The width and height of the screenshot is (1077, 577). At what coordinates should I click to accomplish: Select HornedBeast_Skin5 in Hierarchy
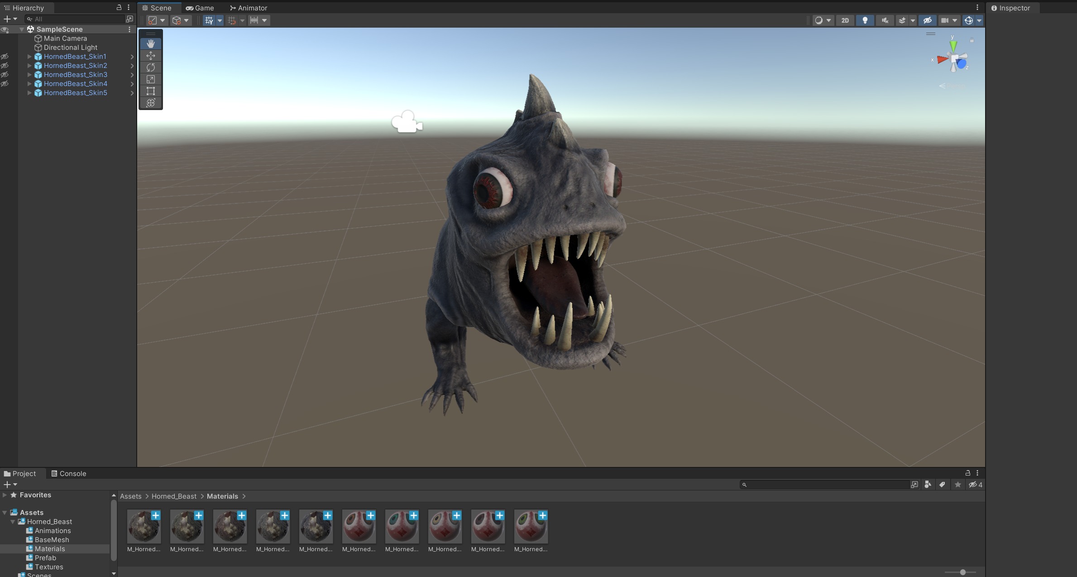(75, 93)
